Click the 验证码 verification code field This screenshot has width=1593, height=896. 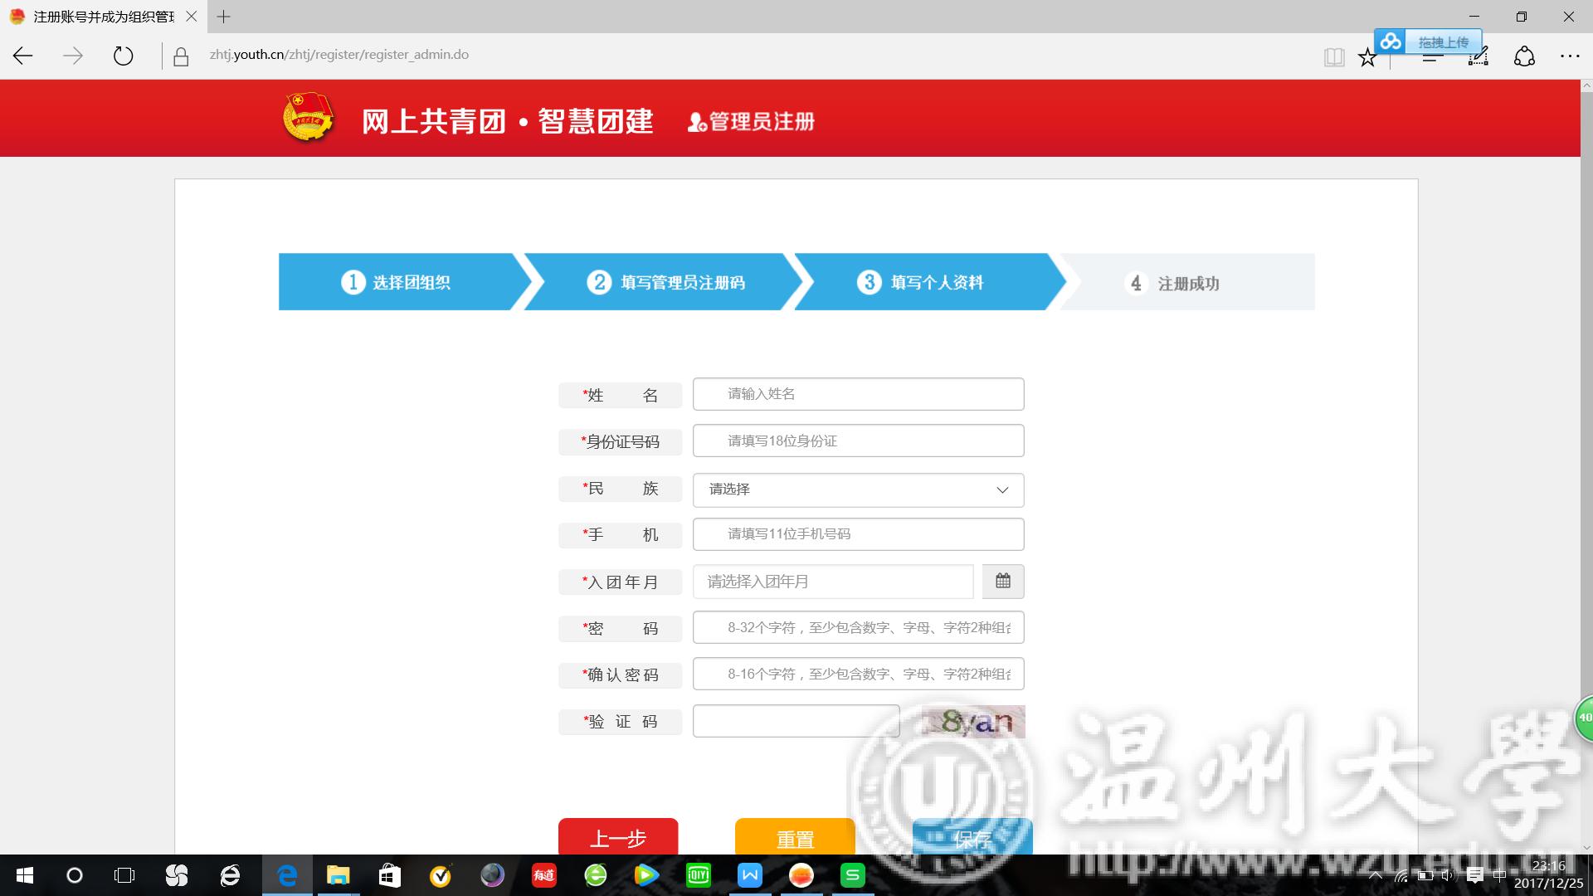796,721
